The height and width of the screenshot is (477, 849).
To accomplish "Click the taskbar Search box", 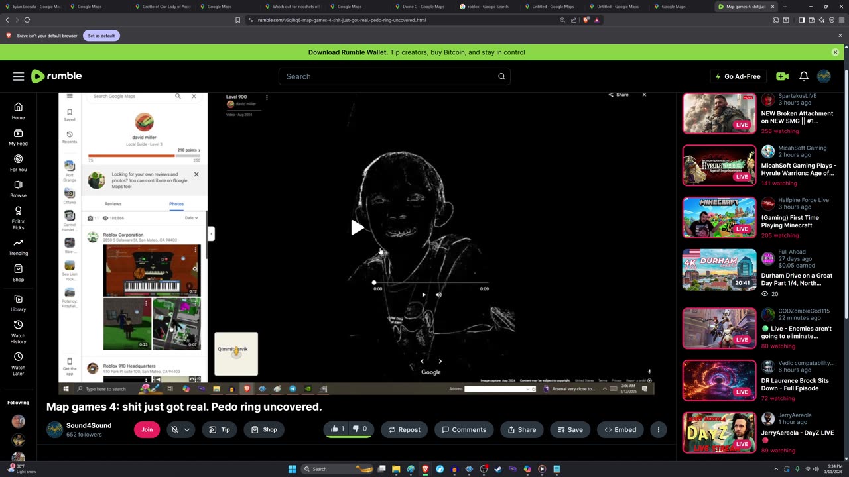I will (x=338, y=469).
